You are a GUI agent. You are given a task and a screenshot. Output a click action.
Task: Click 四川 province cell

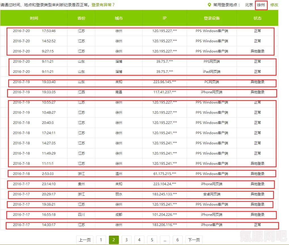point(81,215)
